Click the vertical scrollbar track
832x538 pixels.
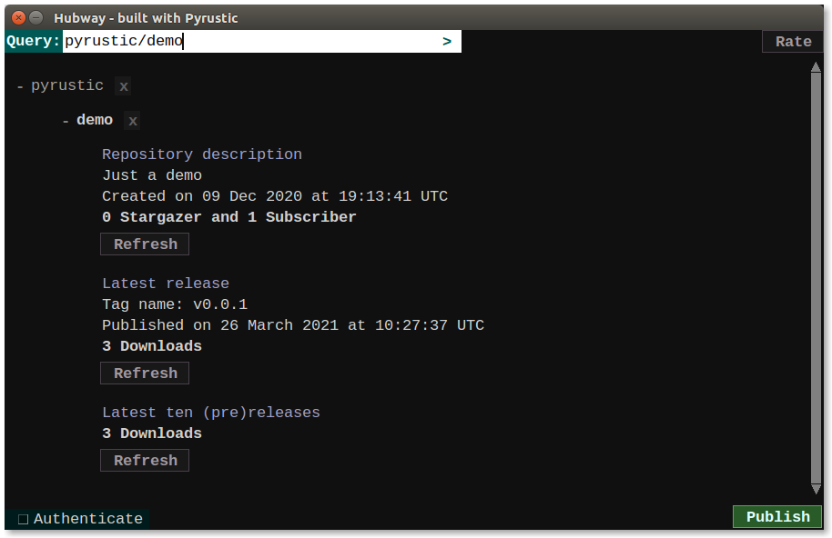pos(816,273)
